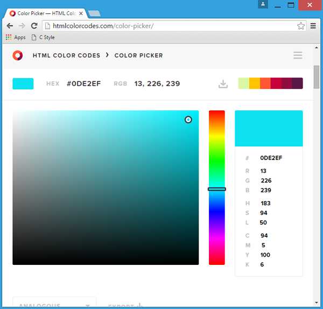This screenshot has width=323, height=309.
Task: Click the Chrome user profile icon
Action: (x=263, y=4)
